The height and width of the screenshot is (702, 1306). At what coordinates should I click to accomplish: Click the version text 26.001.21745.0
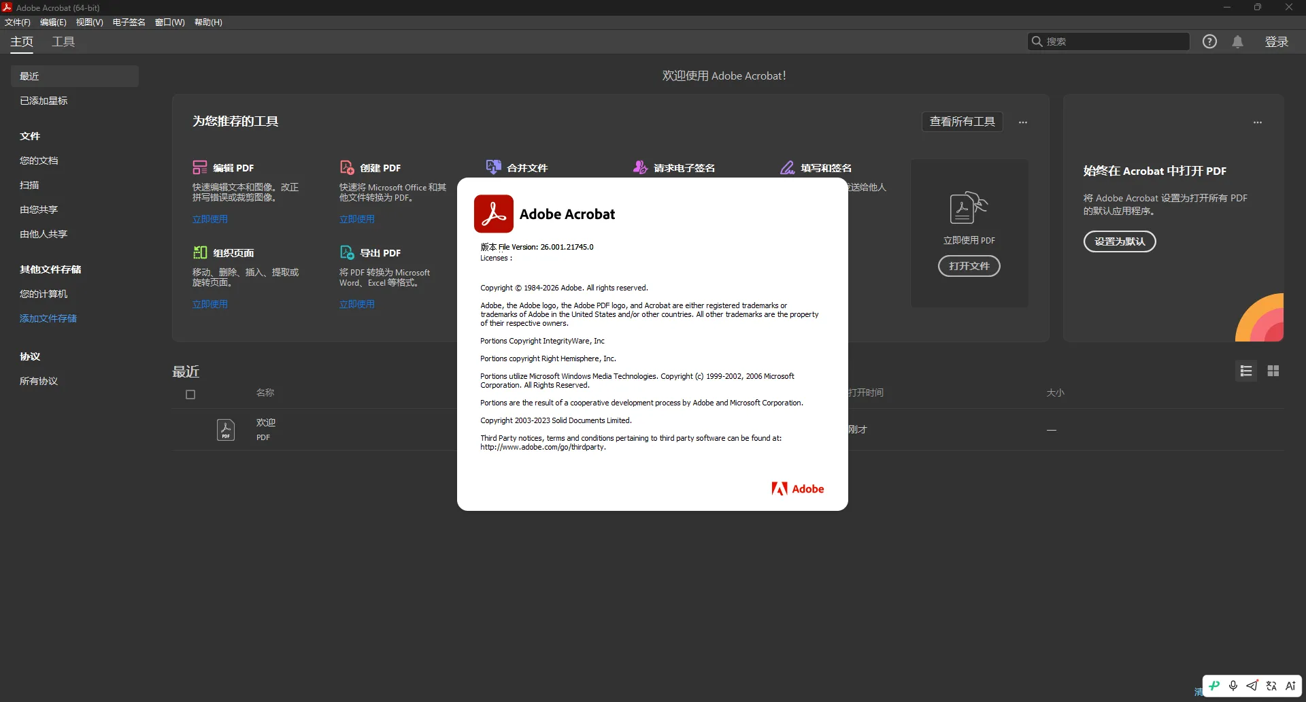(567, 247)
